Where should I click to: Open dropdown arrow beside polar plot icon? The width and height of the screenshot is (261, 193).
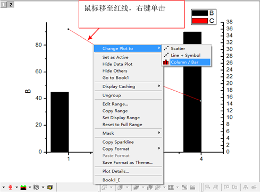(43, 187)
